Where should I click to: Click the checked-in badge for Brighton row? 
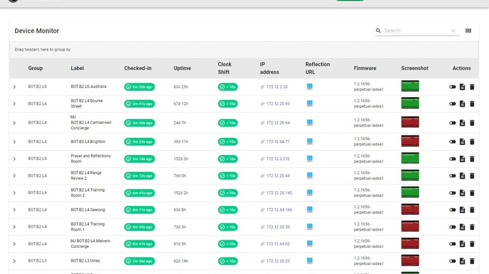coord(139,142)
